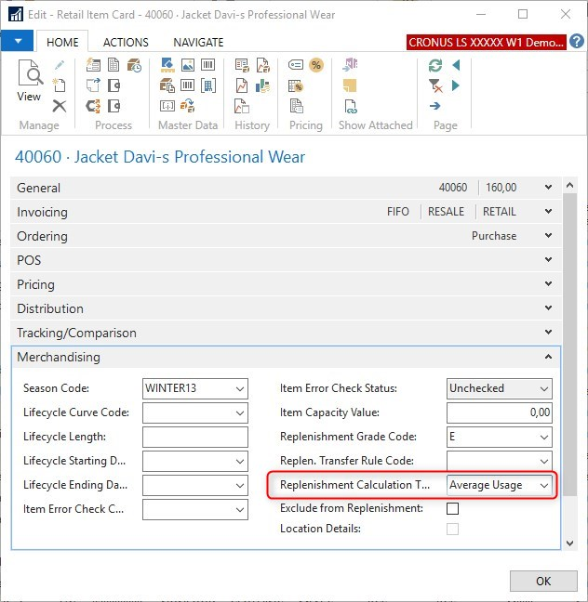This screenshot has width=588, height=602.
Task: Go to previous record with the left arrow icon
Action: coord(456,66)
